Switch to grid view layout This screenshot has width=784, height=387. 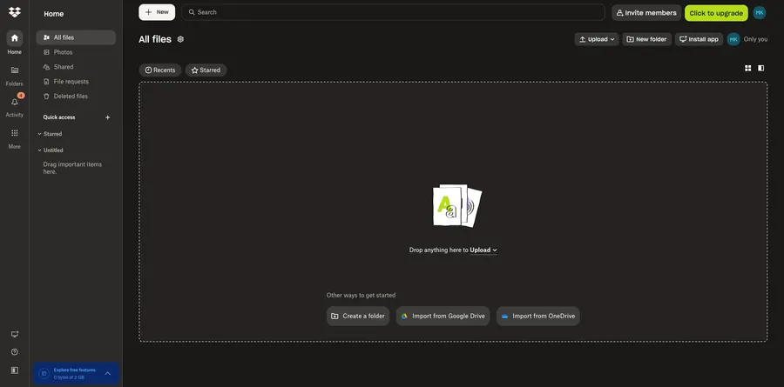[x=747, y=68]
